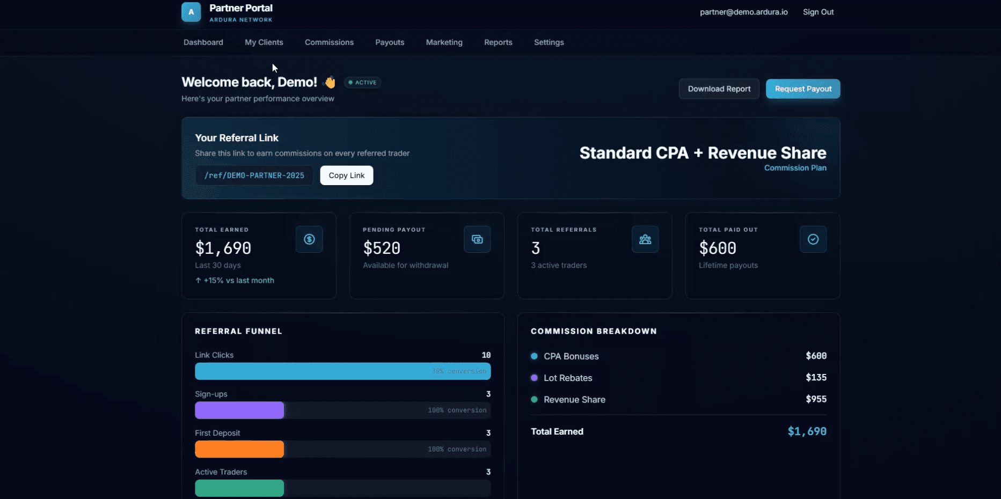This screenshot has height=499, width=1001.
Task: Click the waving hand emoji
Action: [330, 82]
